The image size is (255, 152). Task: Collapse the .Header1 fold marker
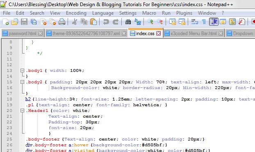pyautogui.click(x=22, y=111)
